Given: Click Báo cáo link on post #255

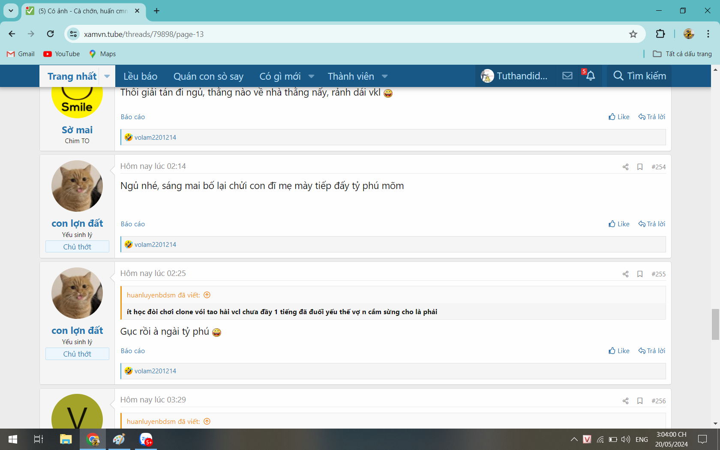Looking at the screenshot, I should (x=132, y=351).
